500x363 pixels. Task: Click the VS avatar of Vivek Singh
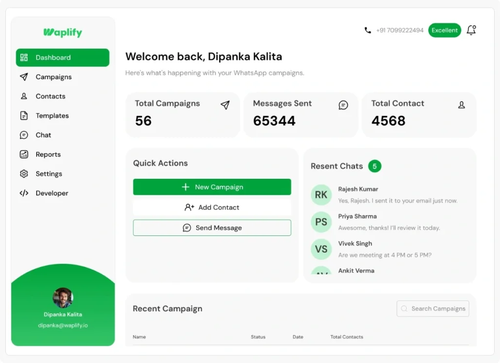click(x=321, y=249)
